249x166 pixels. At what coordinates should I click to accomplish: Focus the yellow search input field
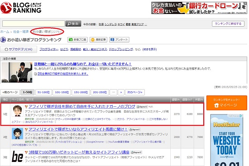click(x=34, y=24)
